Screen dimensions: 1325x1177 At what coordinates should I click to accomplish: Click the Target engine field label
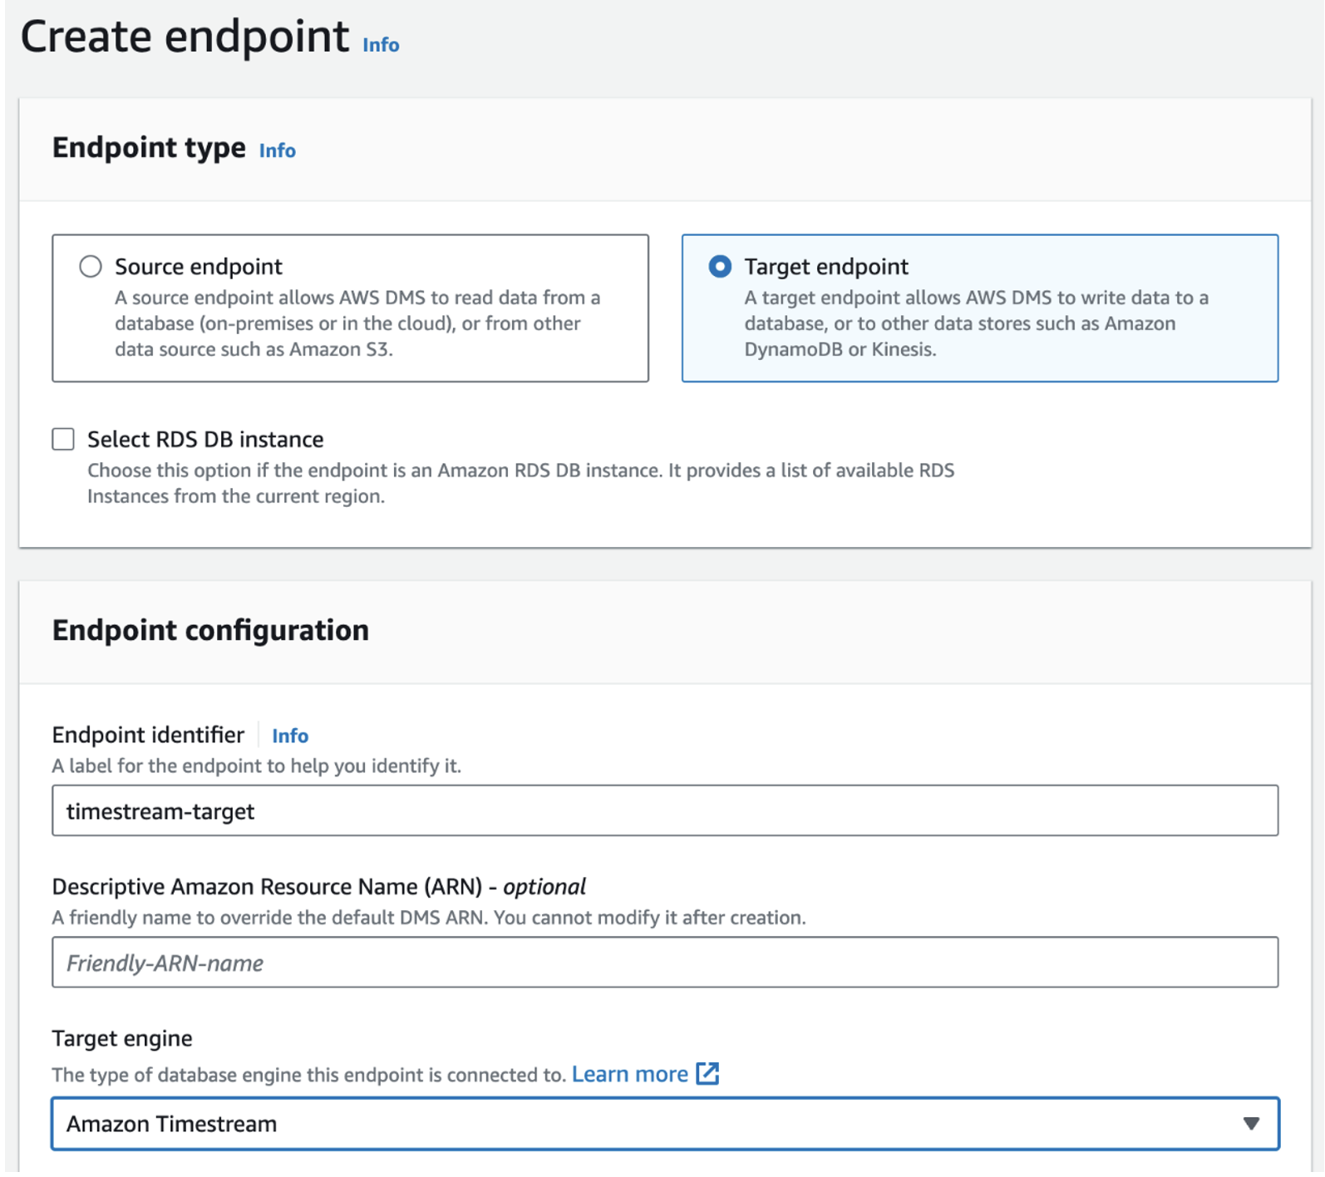(x=122, y=1038)
